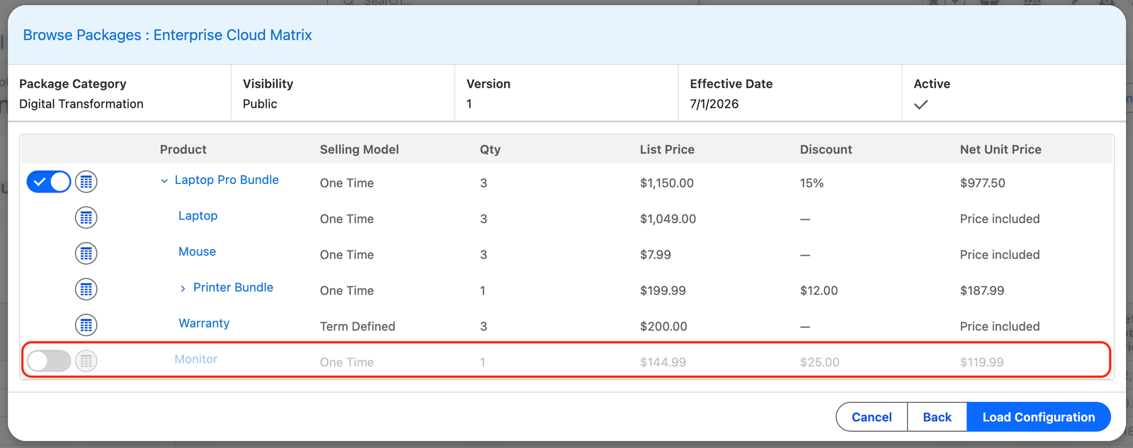Screen dimensions: 1133x448
Task: Open table icon in Printer Bundle row
Action: point(86,289)
